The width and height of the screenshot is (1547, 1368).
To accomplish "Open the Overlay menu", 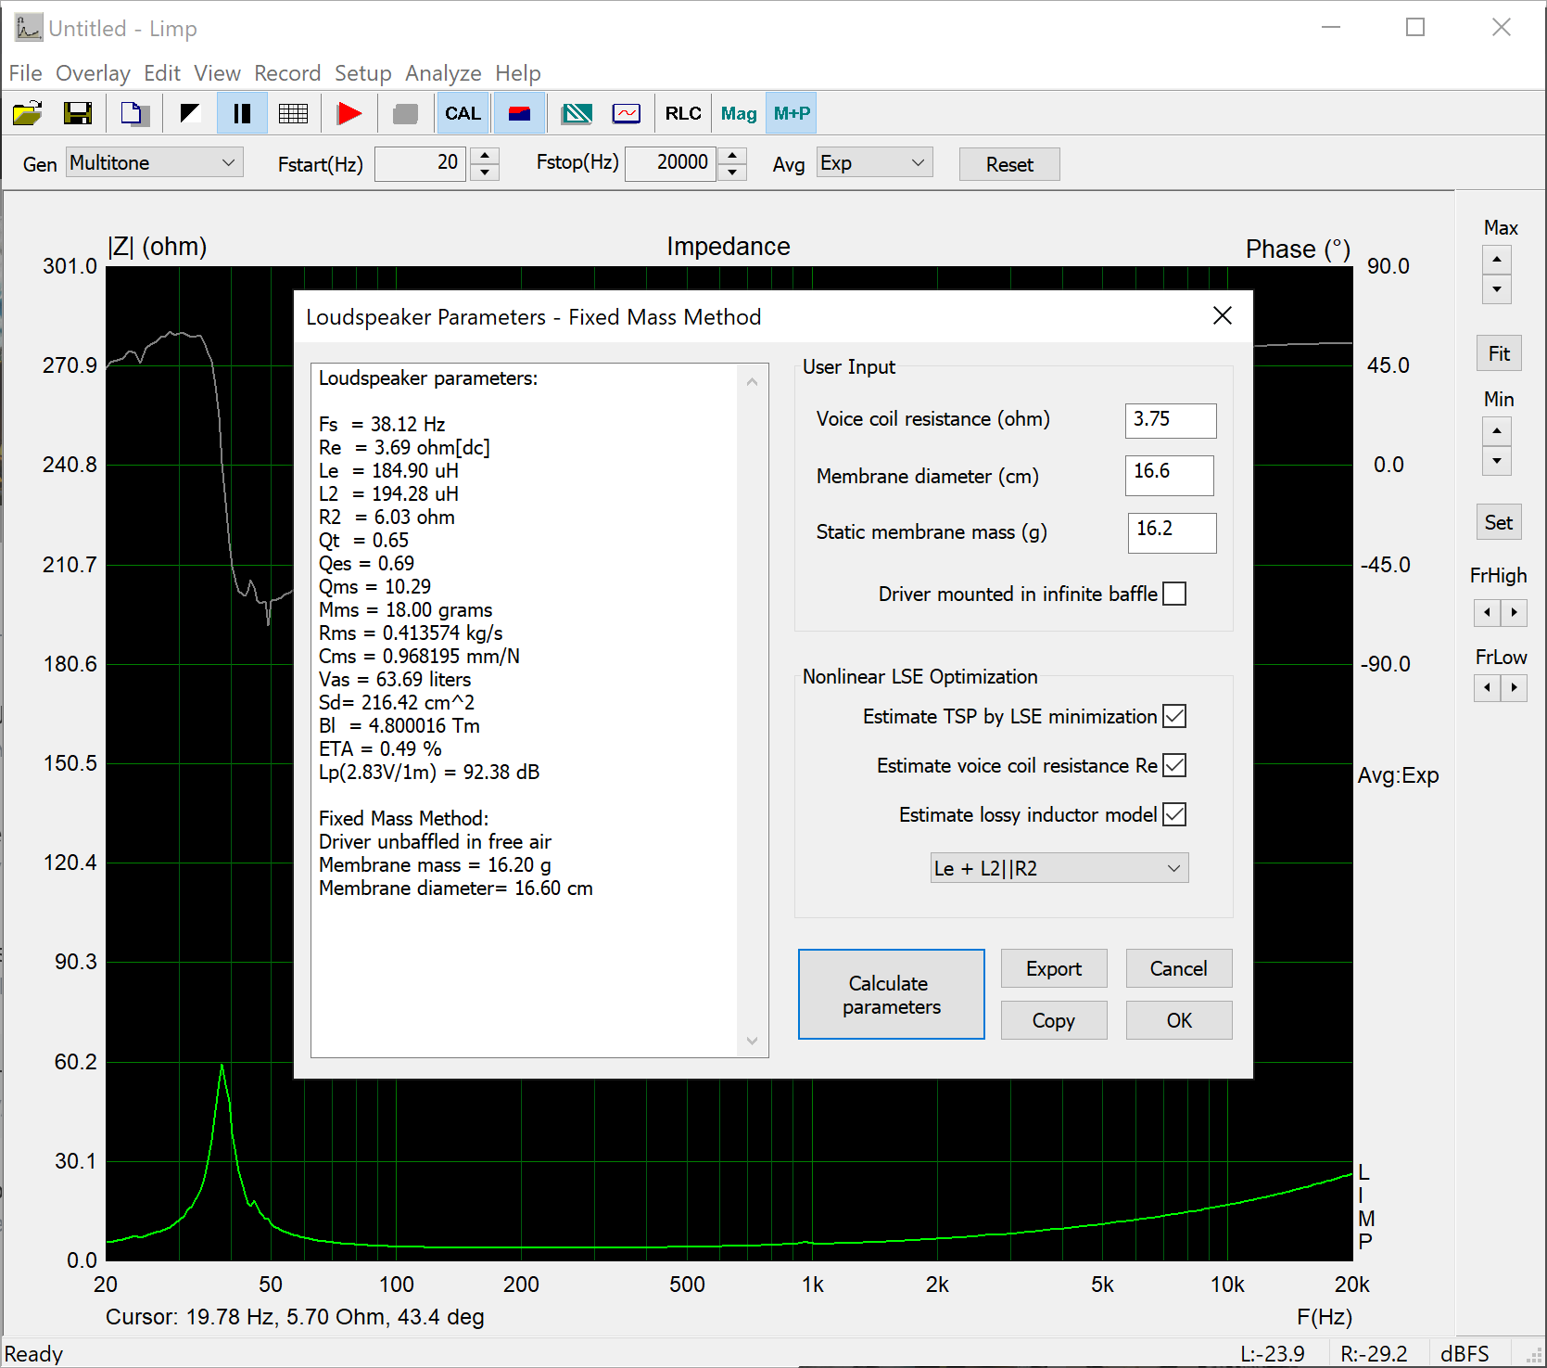I will [x=93, y=73].
